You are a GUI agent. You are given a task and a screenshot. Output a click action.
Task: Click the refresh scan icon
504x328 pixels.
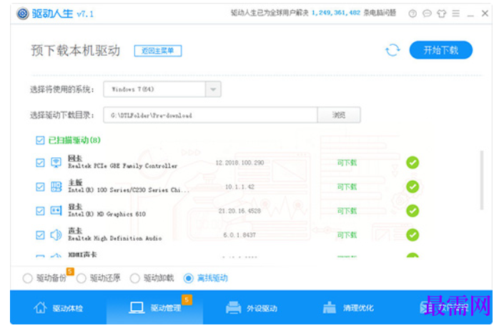392,51
